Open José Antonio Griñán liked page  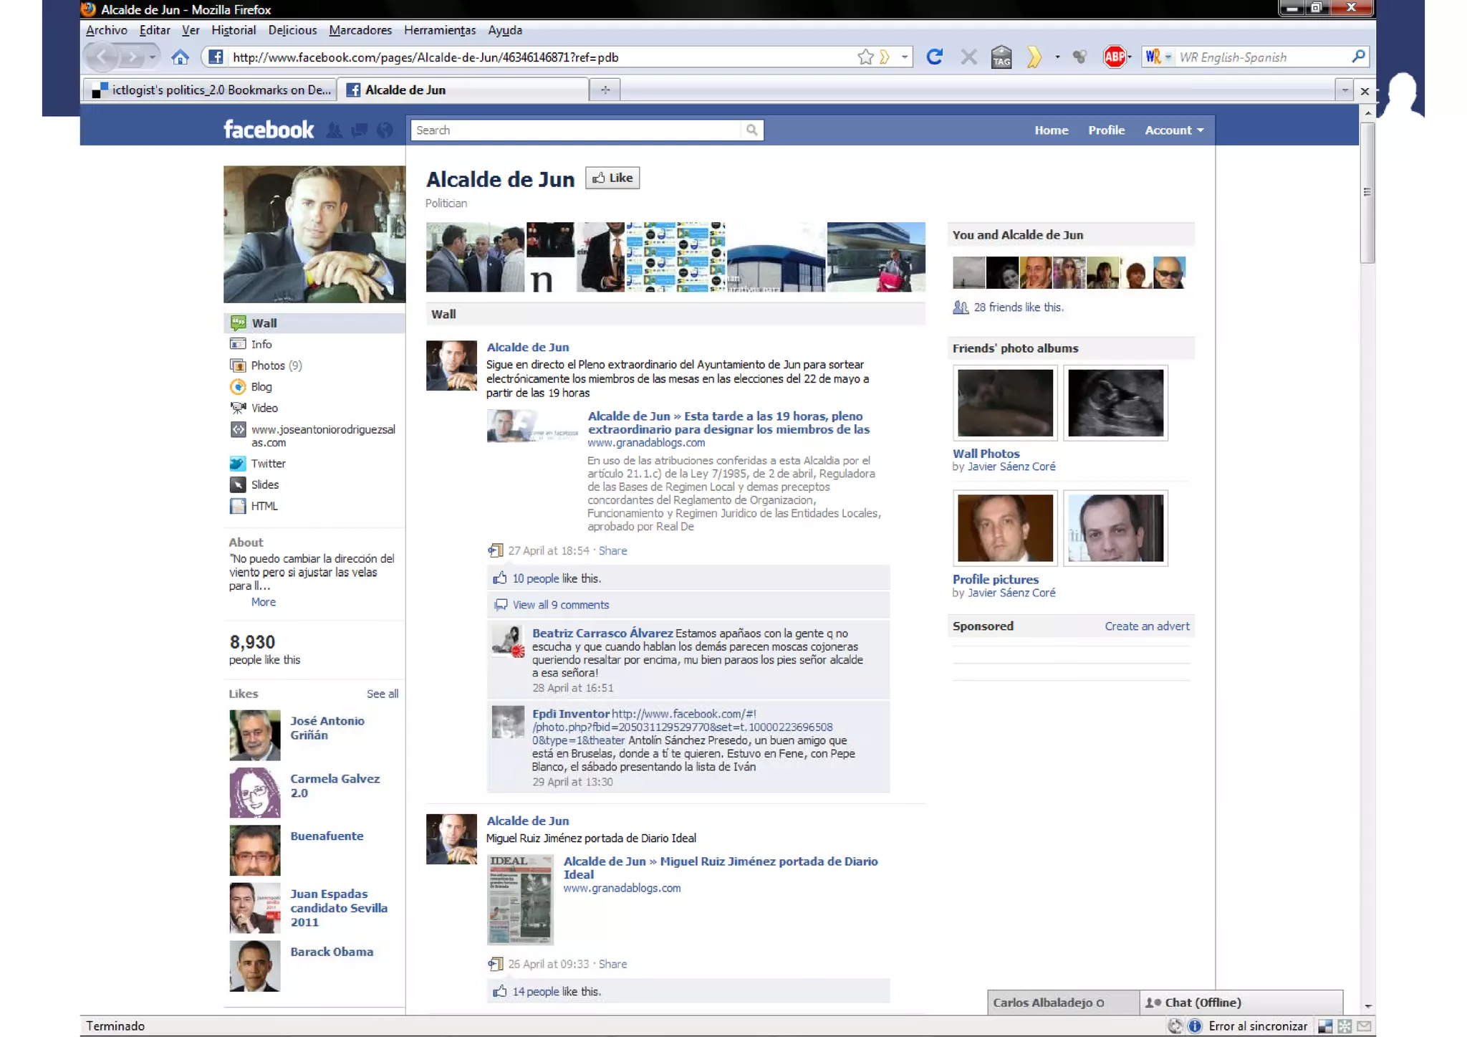click(327, 728)
